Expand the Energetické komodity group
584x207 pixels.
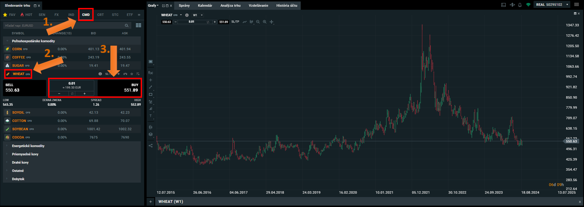[28, 146]
